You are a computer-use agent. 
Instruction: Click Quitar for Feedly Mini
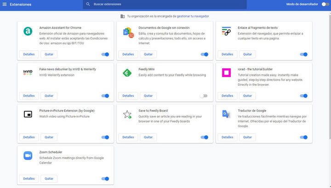click(x=148, y=96)
